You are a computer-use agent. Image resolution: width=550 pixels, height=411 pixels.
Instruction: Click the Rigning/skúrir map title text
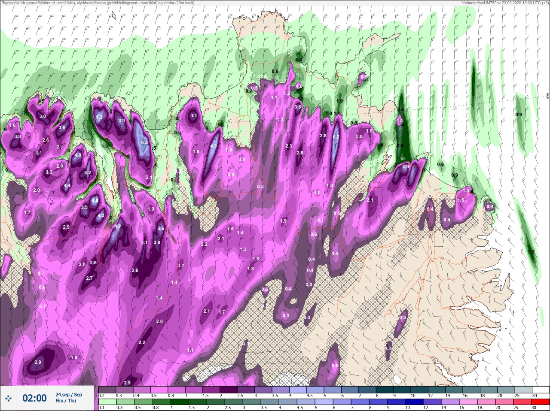(x=98, y=3)
